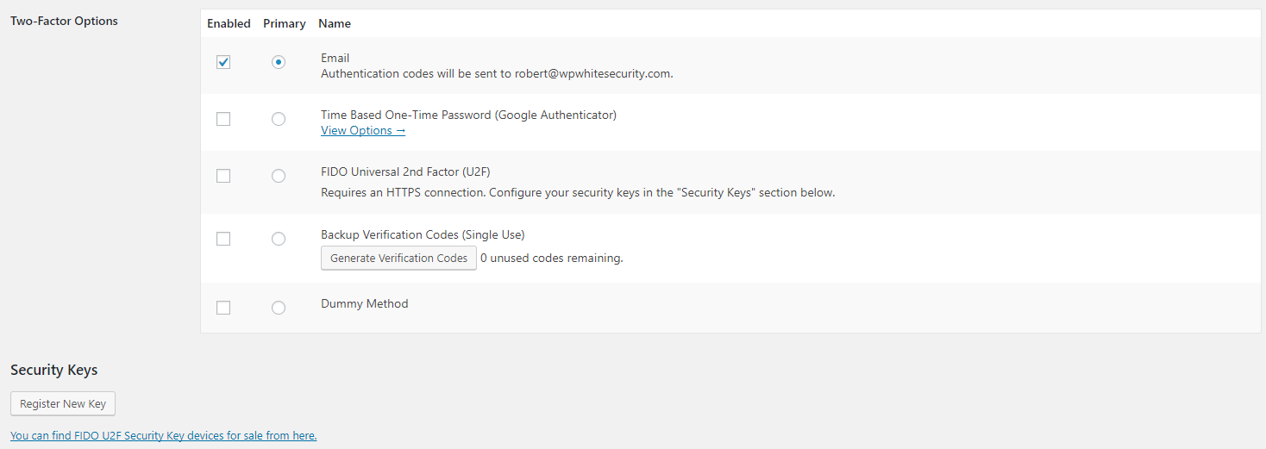Enable Time Based One-Time Password checkbox
Screen dimensions: 1266x449
(x=223, y=119)
